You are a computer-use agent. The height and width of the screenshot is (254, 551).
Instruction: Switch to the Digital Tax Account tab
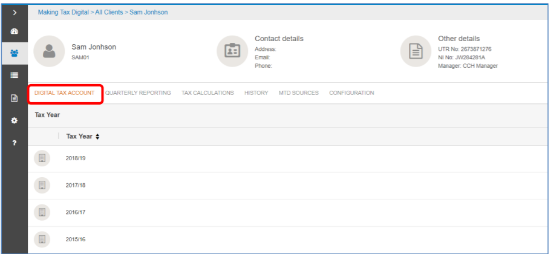64,93
